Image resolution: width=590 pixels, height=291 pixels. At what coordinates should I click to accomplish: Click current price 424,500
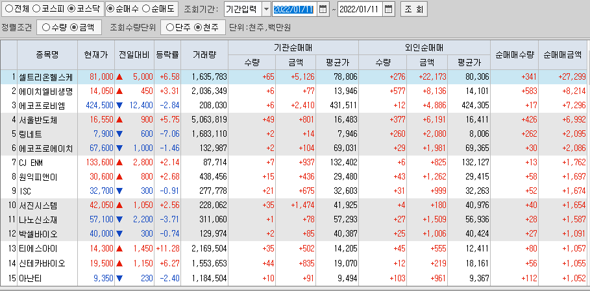pos(99,106)
